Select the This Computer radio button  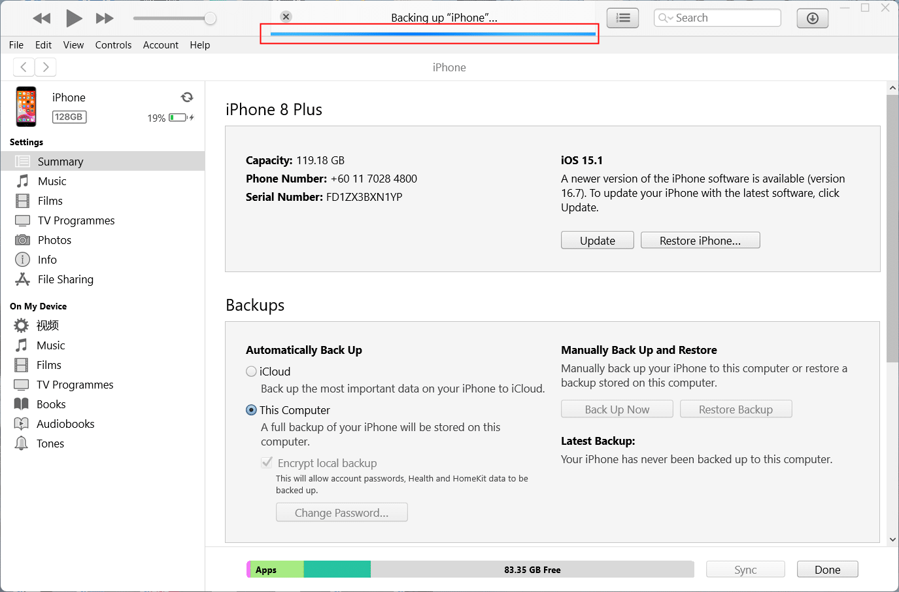tap(251, 410)
